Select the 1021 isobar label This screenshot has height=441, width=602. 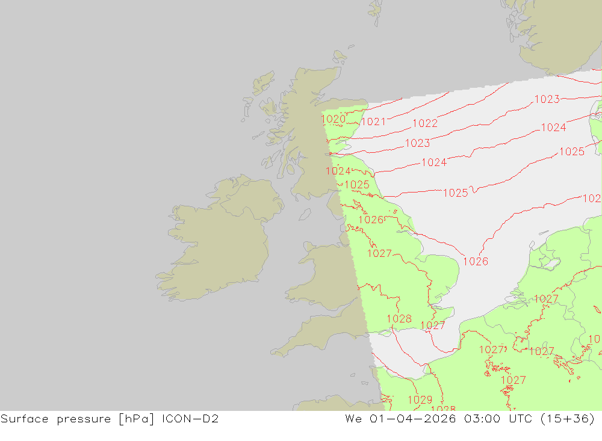coord(374,122)
